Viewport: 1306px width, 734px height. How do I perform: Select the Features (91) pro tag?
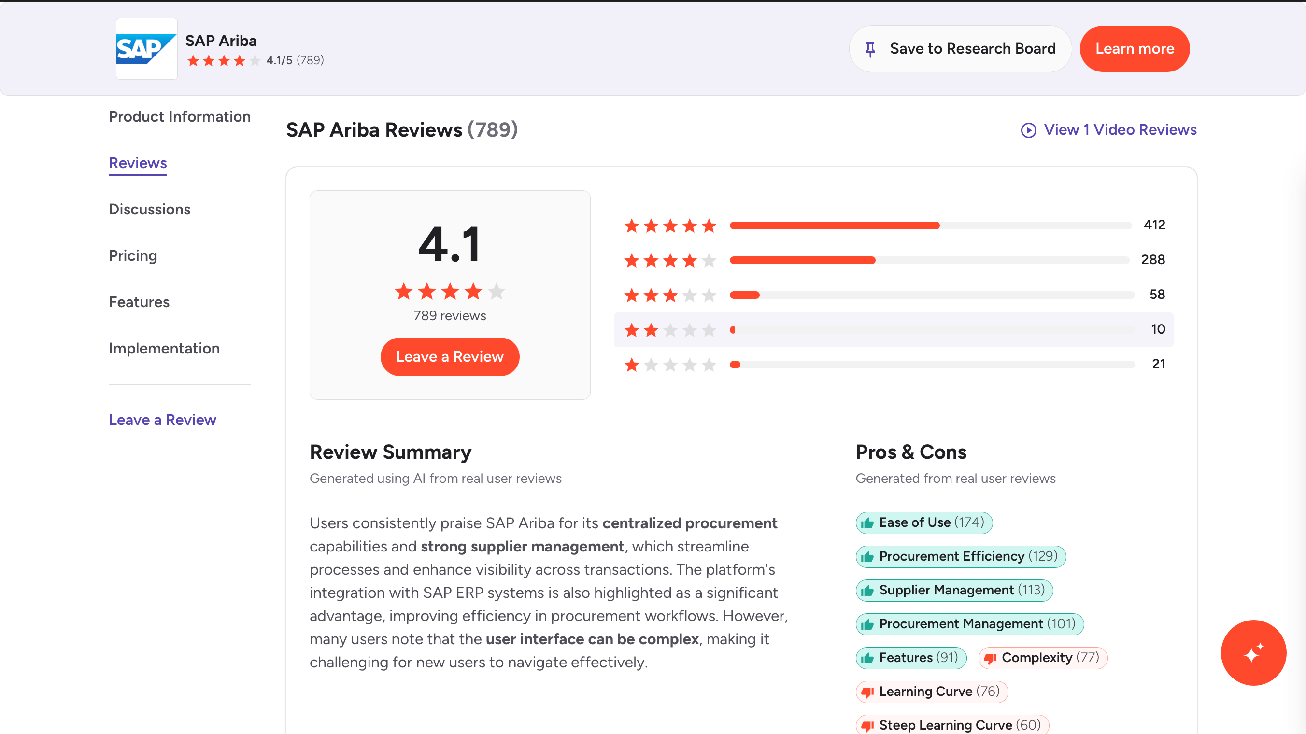(910, 658)
